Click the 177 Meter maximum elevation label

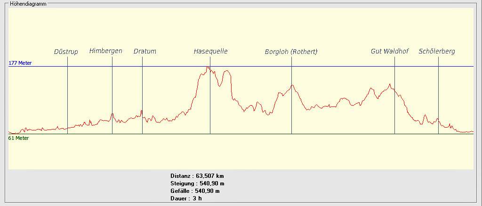point(20,63)
